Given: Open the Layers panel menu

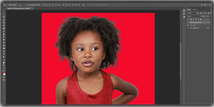Looking at the screenshot, I should [x=211, y=10].
